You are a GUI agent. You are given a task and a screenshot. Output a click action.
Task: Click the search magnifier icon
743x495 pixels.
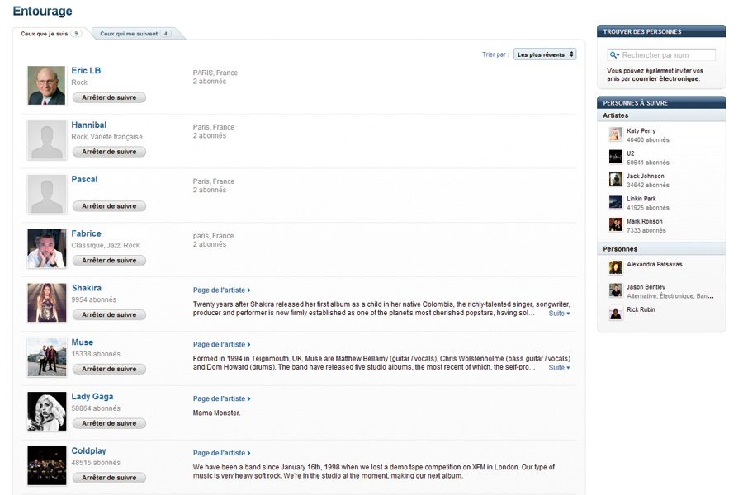pyautogui.click(x=614, y=55)
